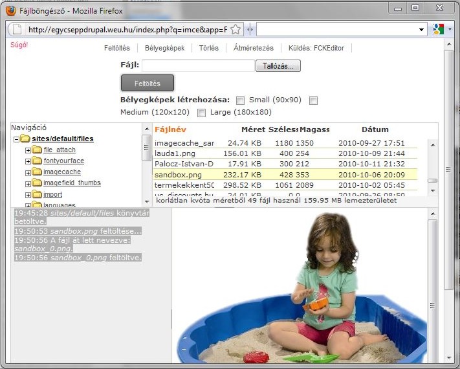Click the file list scroll down arrow
Screen dimensions: 460x369
[433, 191]
